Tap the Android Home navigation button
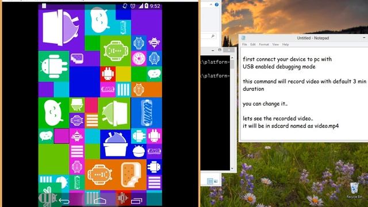This screenshot has height=207, width=368. [100, 201]
